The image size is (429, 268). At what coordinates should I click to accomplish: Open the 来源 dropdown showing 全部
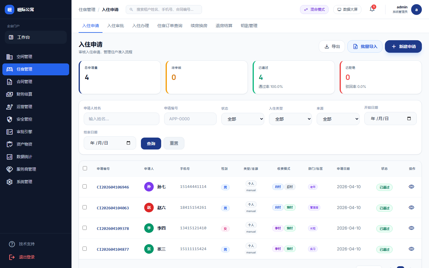[x=338, y=119]
